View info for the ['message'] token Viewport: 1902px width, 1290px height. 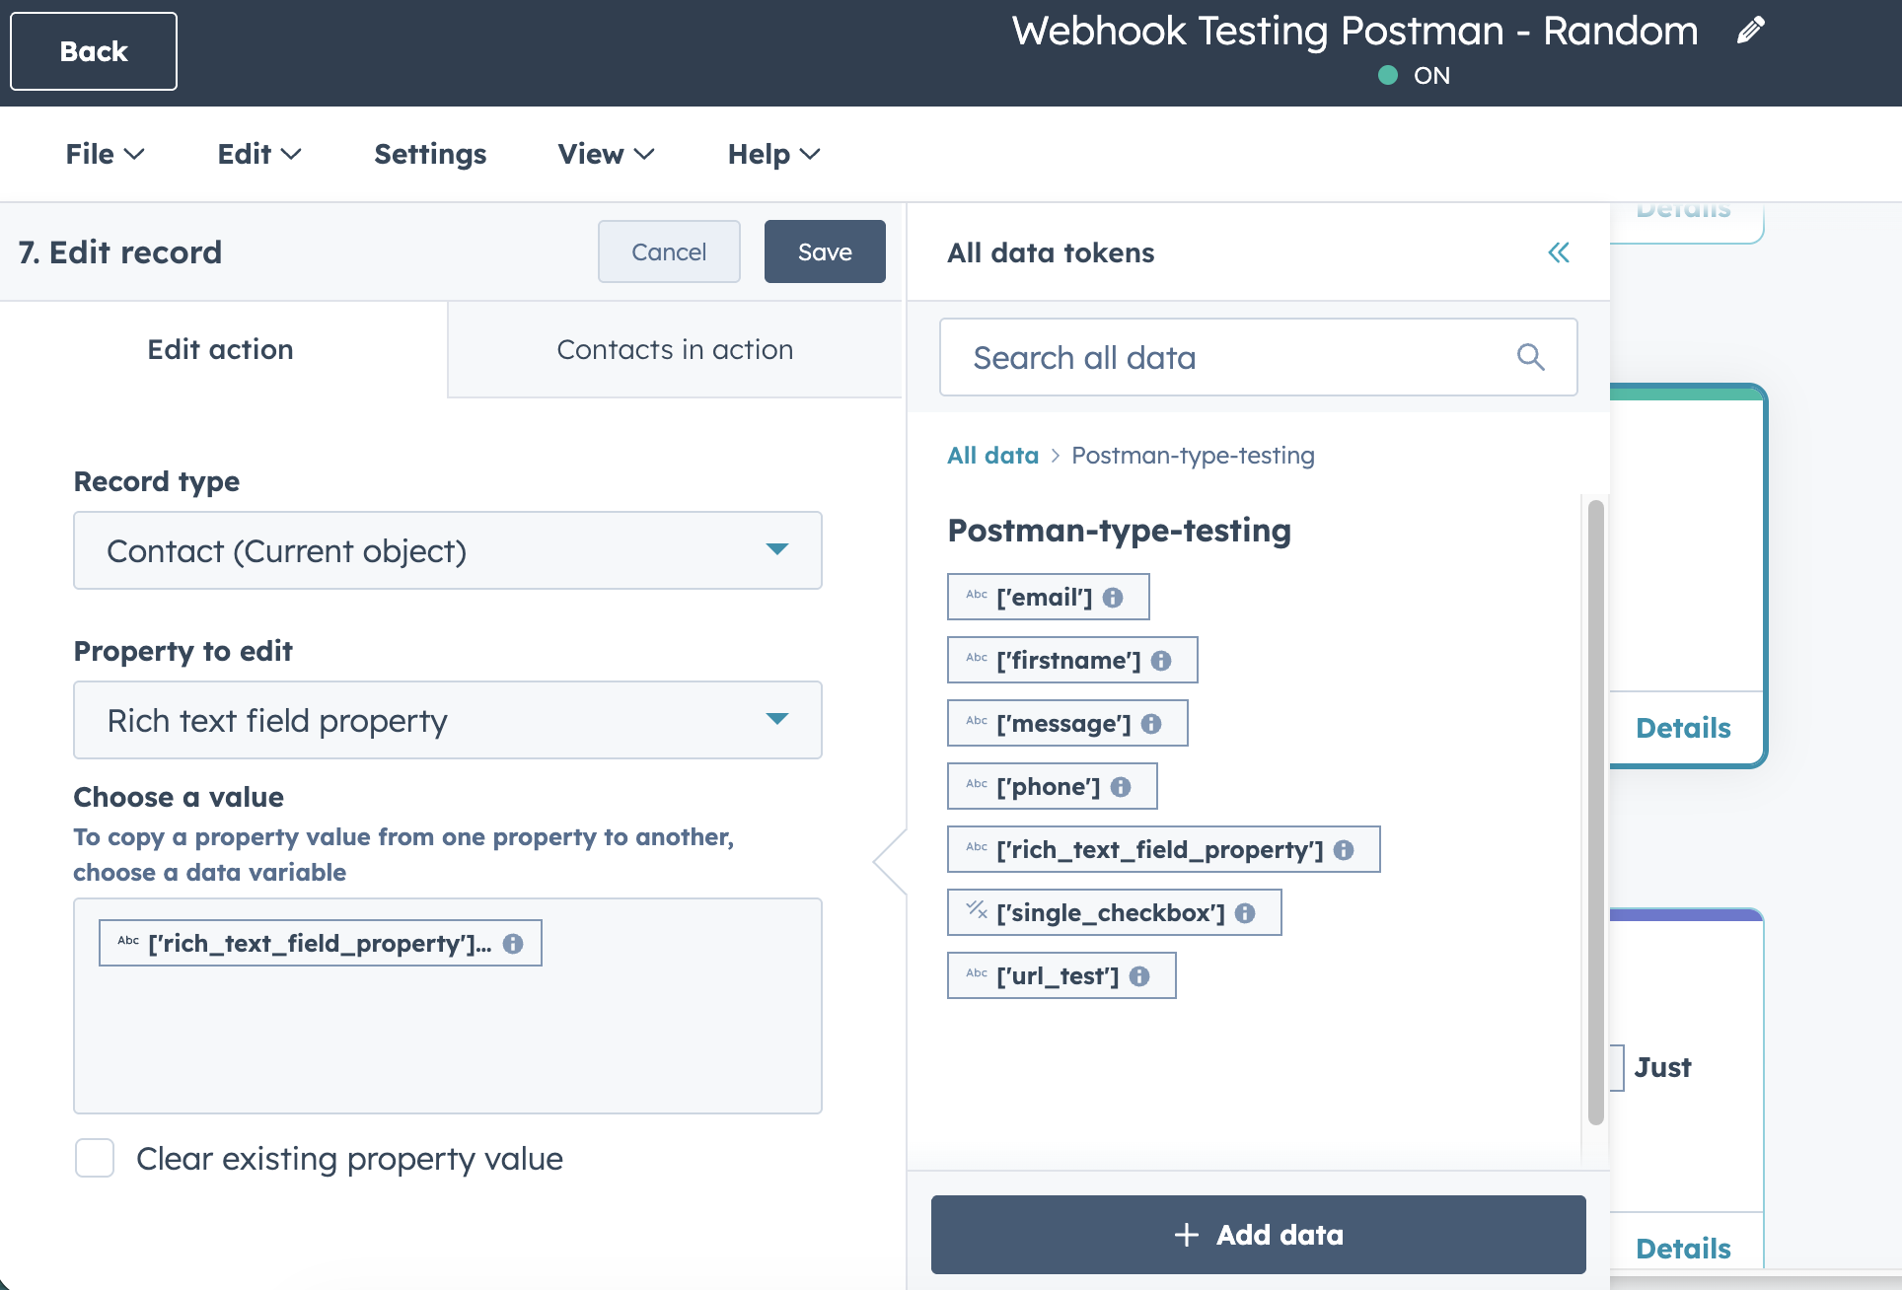(1151, 723)
